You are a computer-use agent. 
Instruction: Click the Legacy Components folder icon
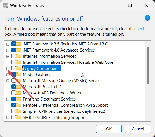coord(19,68)
